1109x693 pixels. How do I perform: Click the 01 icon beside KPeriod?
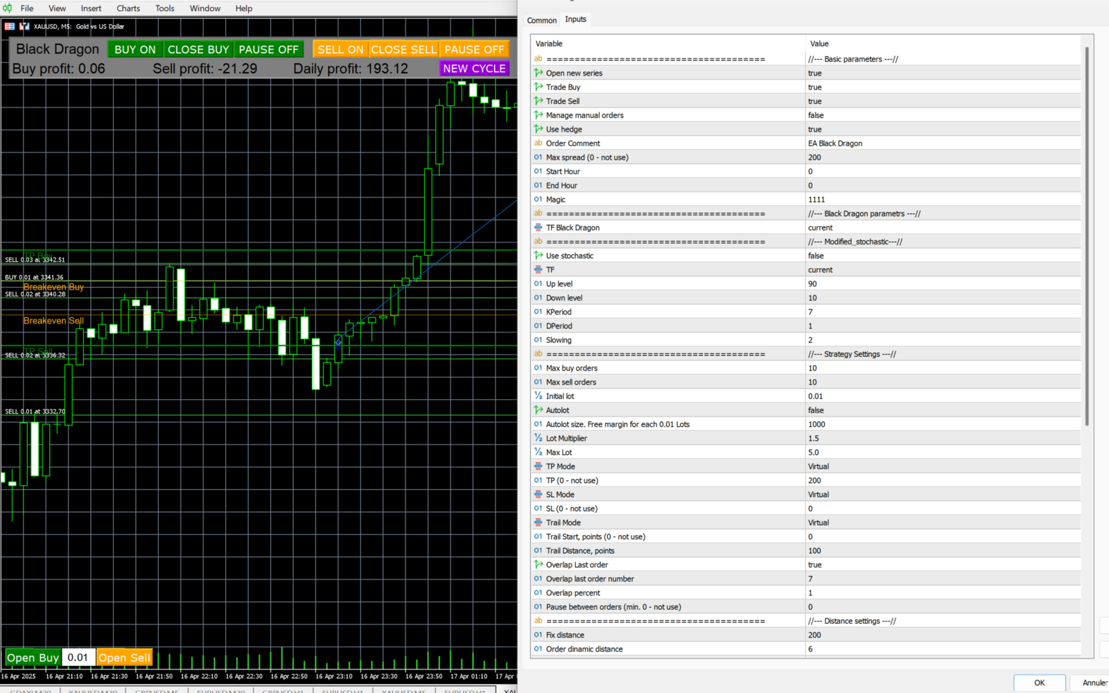pos(539,311)
